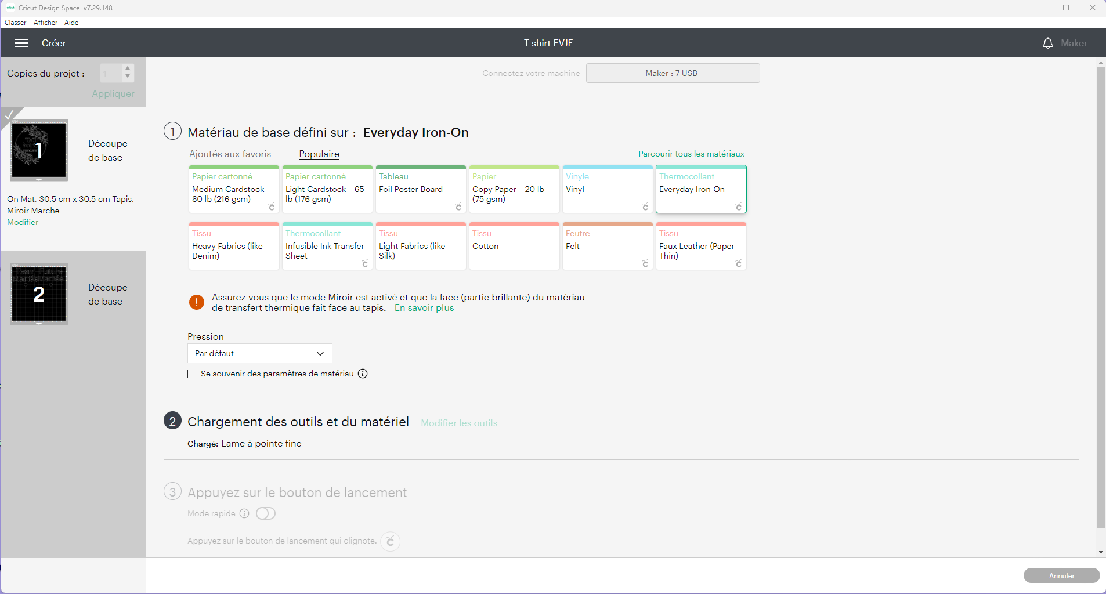The image size is (1106, 594).
Task: Select Medium Cardstock 80 lb material
Action: point(234,190)
